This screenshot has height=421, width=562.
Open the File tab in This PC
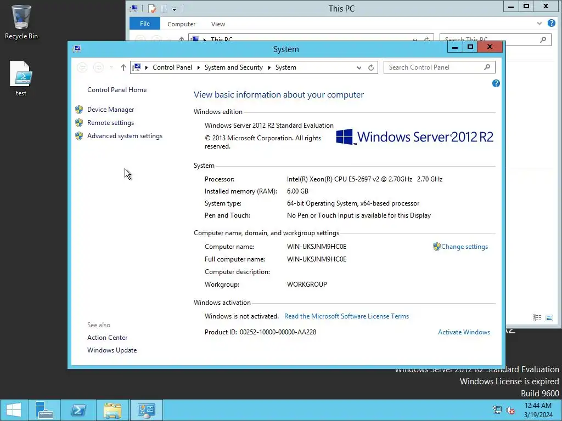[x=145, y=24]
